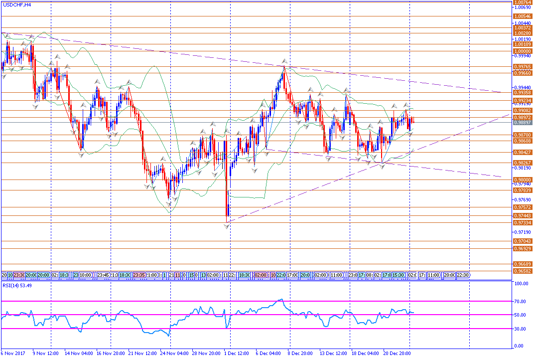The width and height of the screenshot is (538, 359).
Task: Select the 1.00764 price level label
Action: pos(523,2)
